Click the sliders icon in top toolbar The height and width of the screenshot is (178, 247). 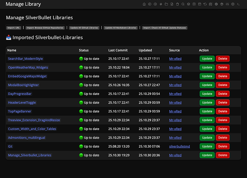pyautogui.click(x=227, y=4)
